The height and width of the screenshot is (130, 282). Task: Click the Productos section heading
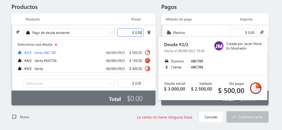click(25, 7)
